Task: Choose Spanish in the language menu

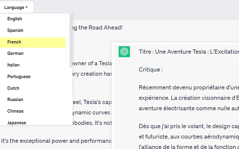Action: pyautogui.click(x=15, y=30)
